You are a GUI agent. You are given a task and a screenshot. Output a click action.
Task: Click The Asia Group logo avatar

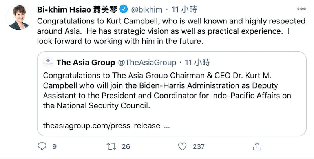point(48,62)
